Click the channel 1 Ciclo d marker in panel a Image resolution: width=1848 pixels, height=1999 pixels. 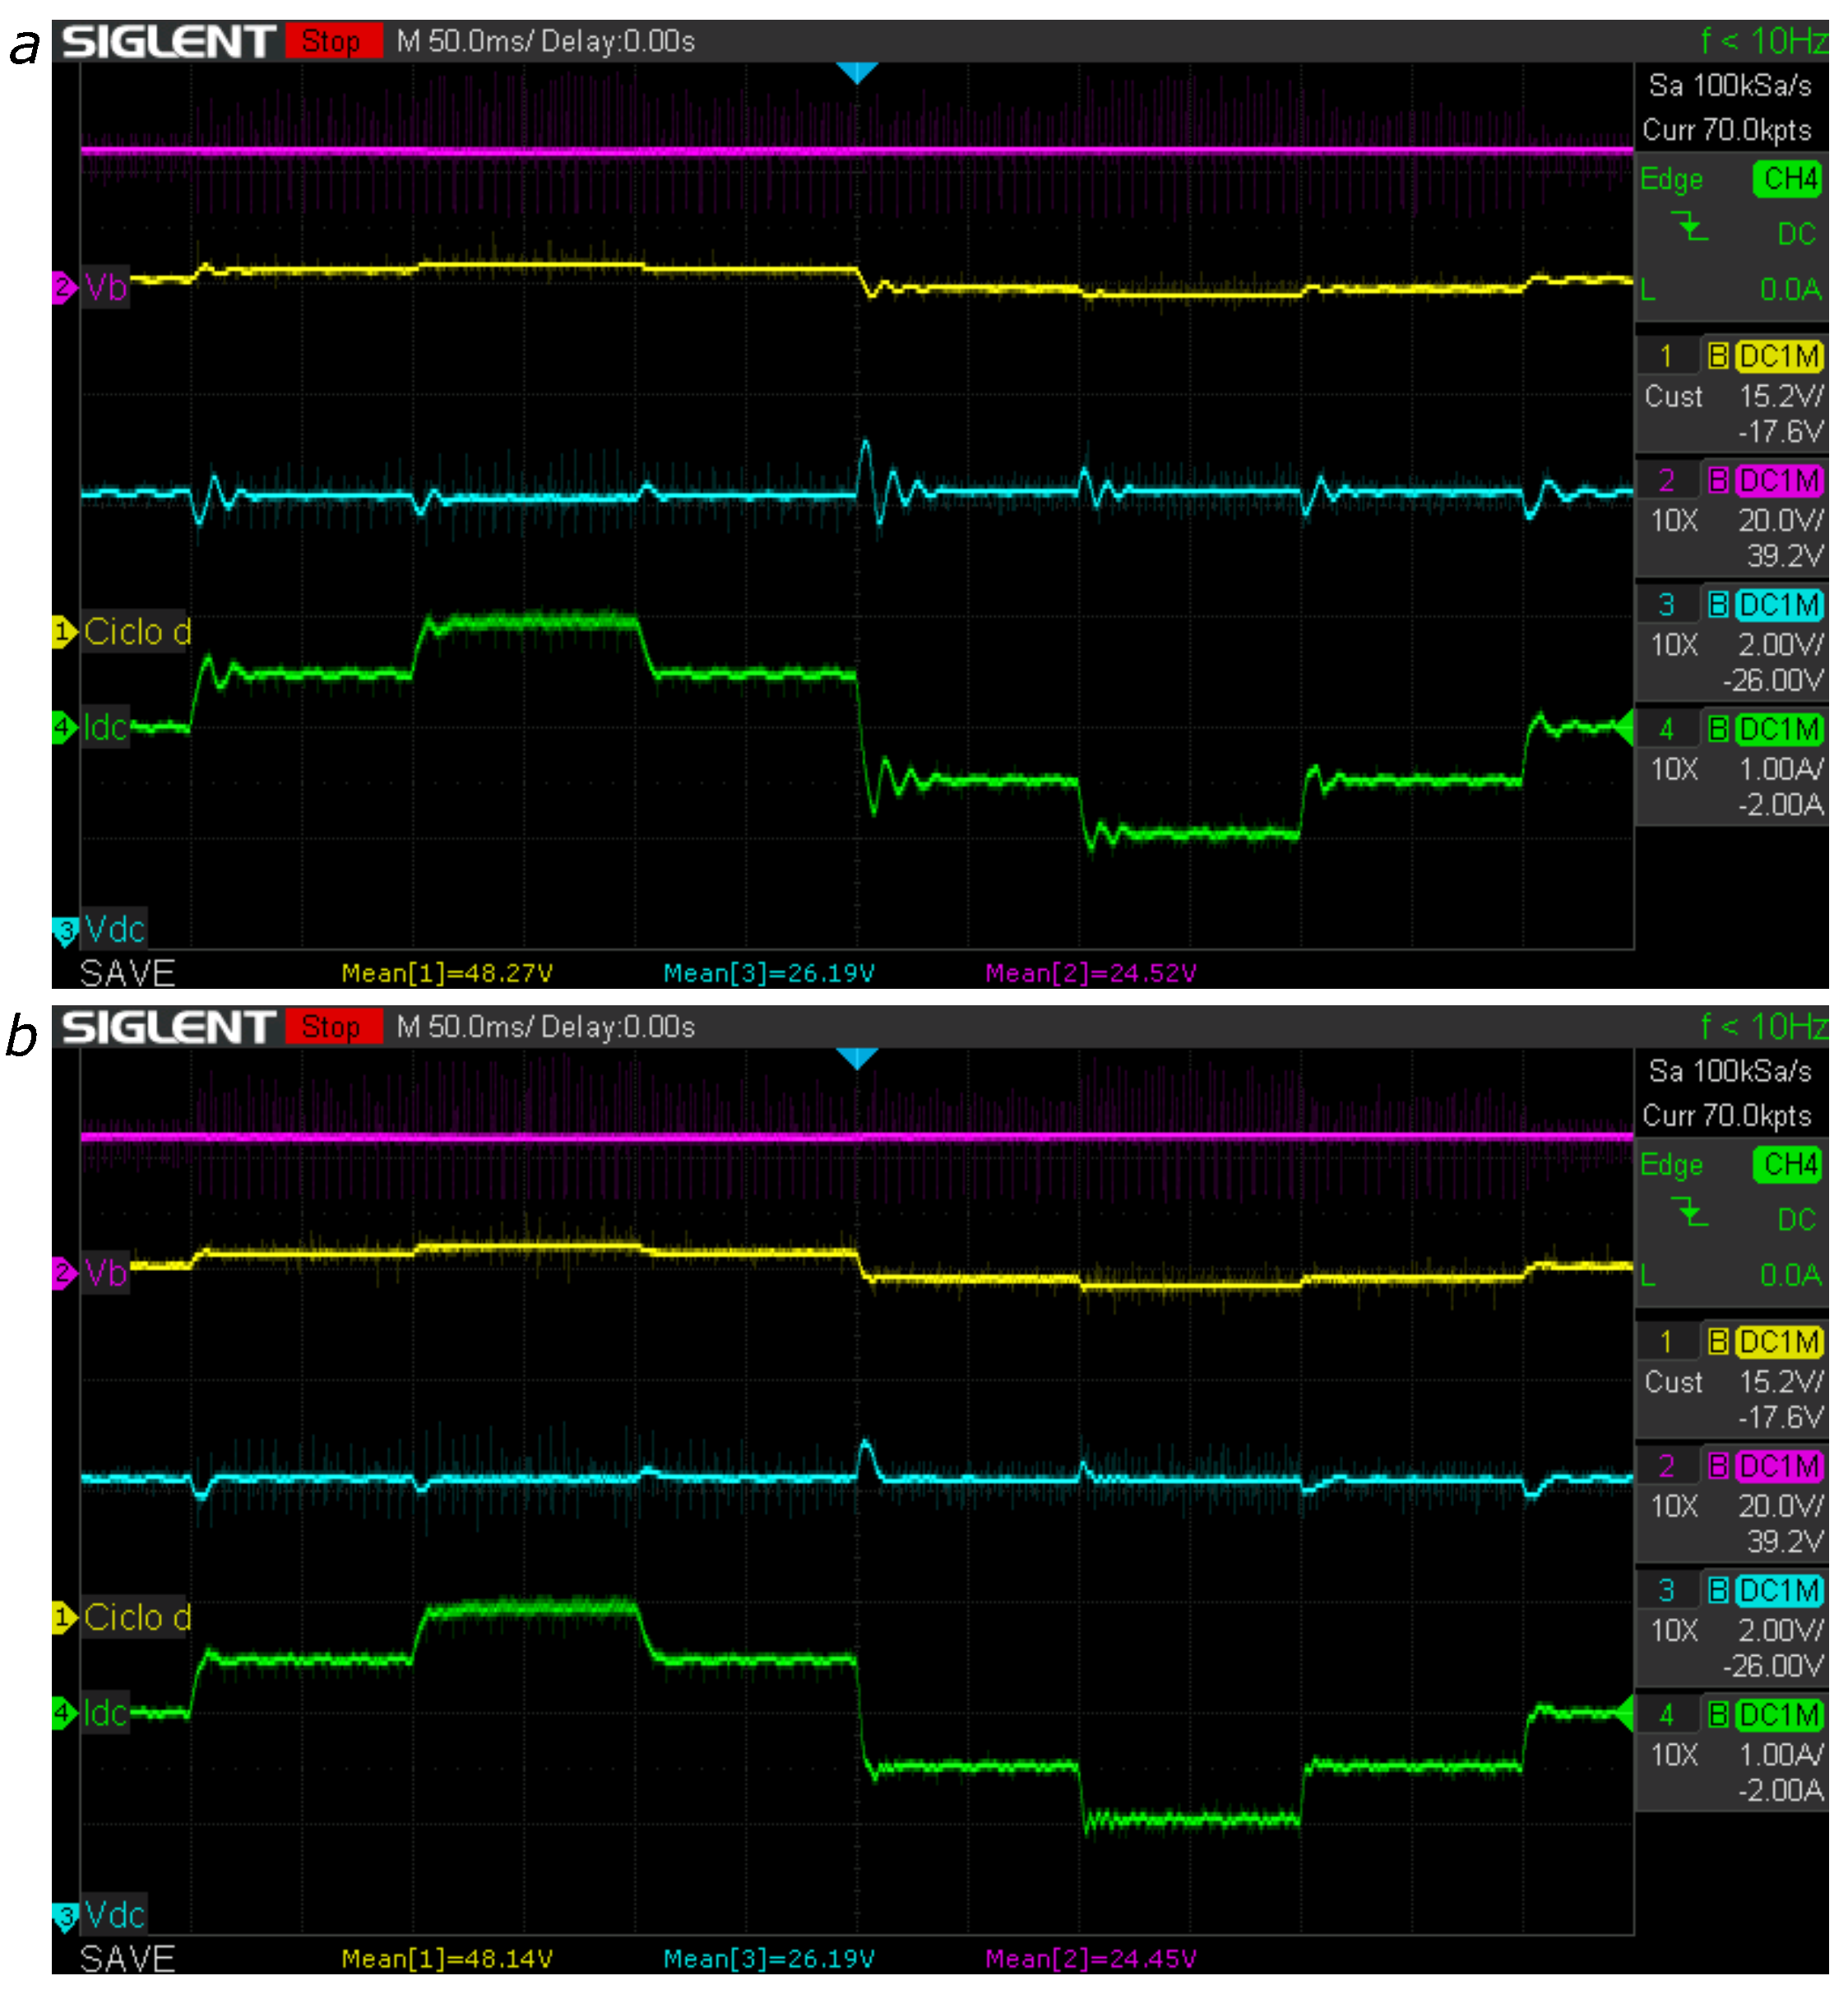pos(64,632)
